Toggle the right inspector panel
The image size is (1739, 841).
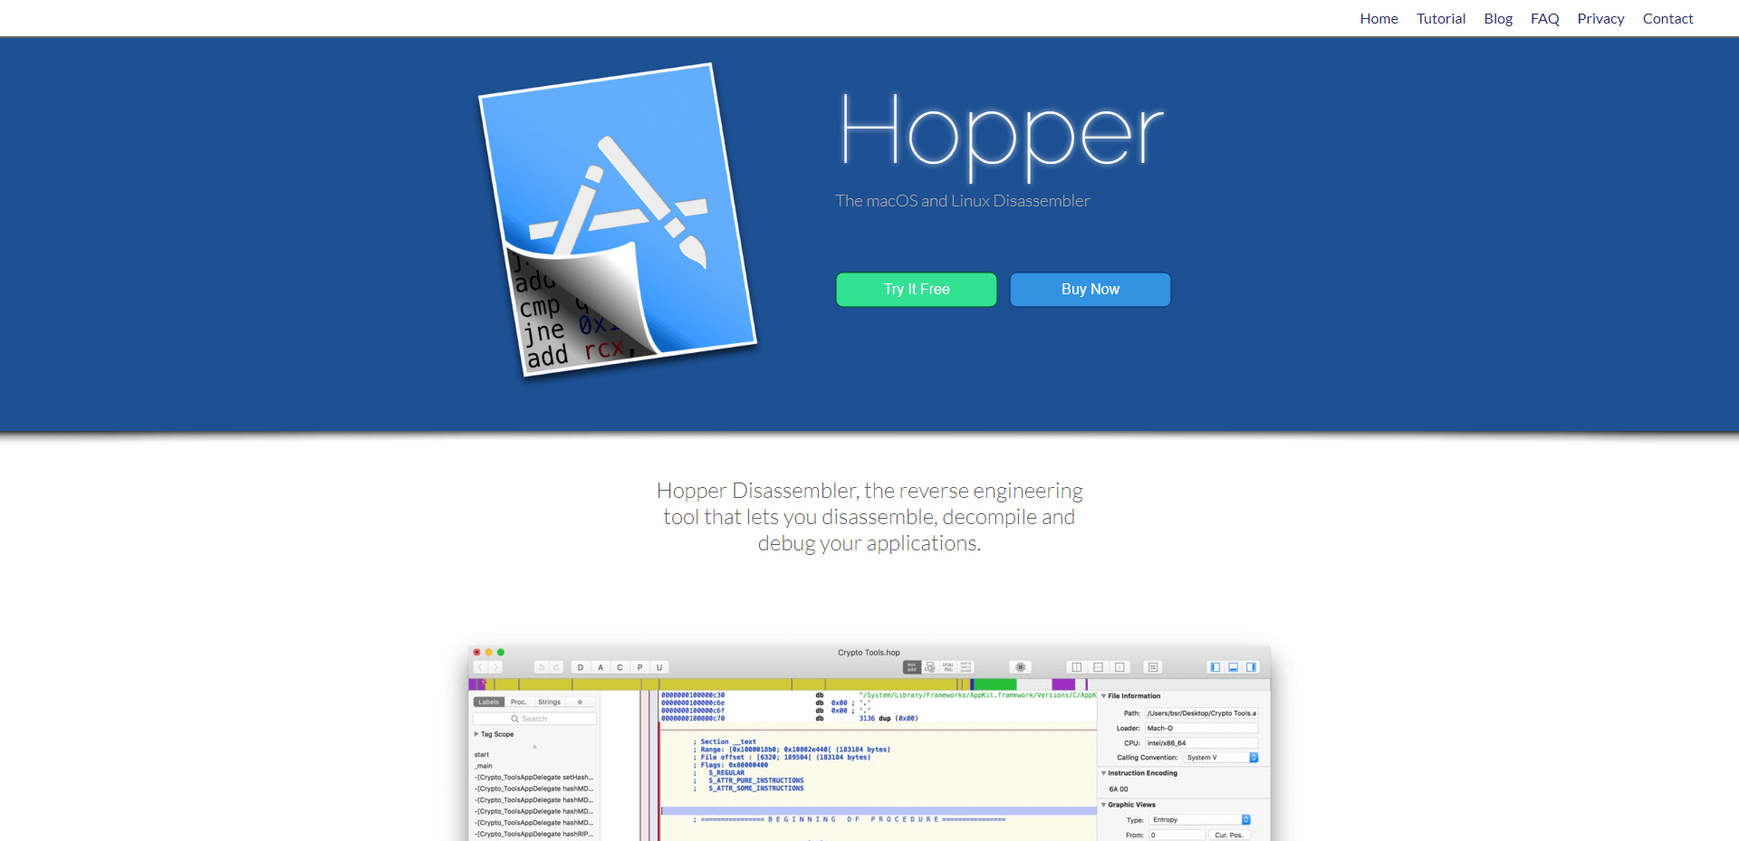pos(1252,667)
